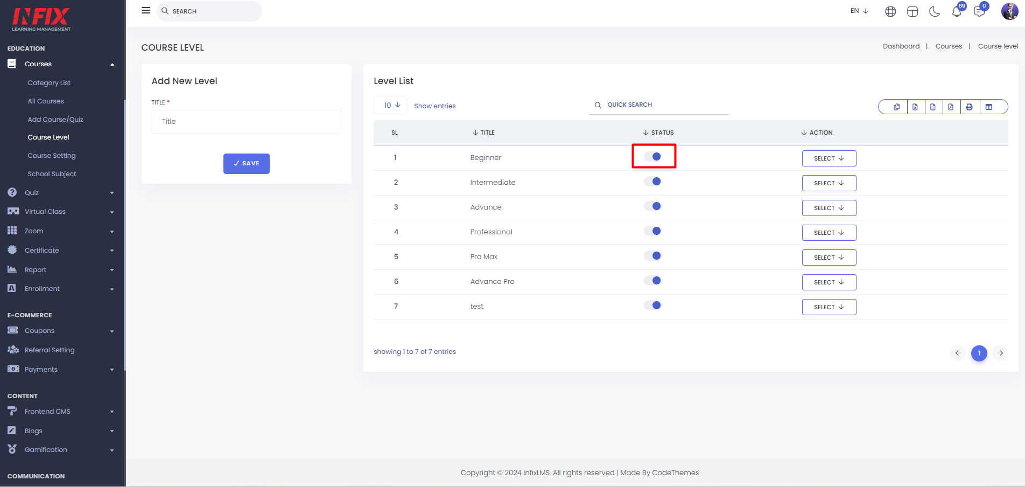Image resolution: width=1025 pixels, height=487 pixels.
Task: Open All Courses submenu item
Action: tap(46, 101)
